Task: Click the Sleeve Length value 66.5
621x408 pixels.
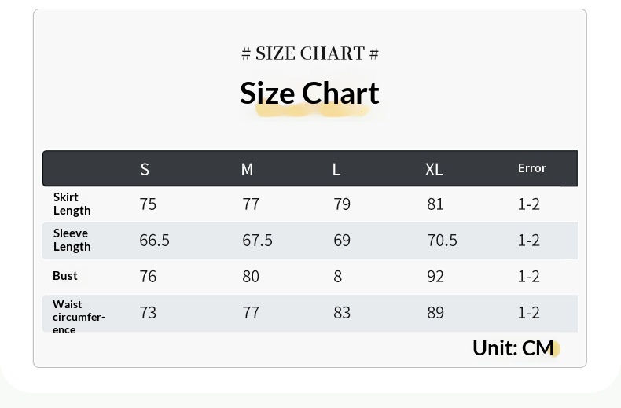Action: pyautogui.click(x=154, y=241)
